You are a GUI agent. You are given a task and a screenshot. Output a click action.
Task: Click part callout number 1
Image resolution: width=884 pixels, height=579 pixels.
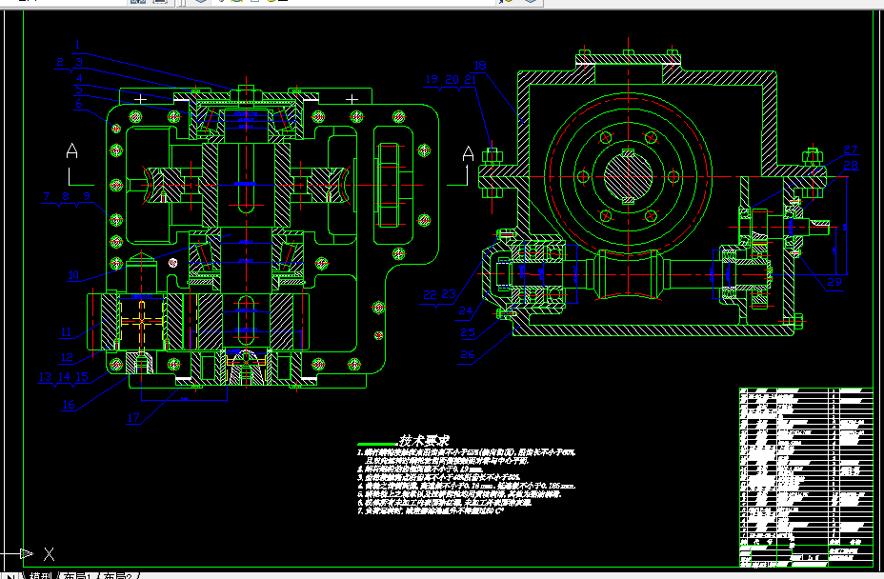pyautogui.click(x=77, y=44)
